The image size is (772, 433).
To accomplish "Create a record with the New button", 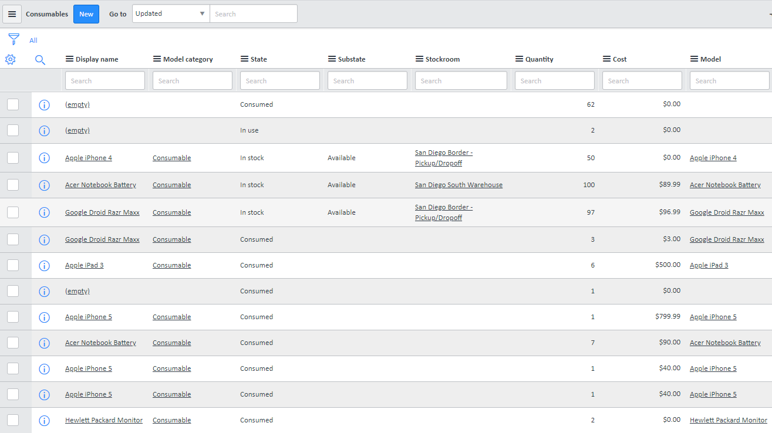I will click(86, 13).
